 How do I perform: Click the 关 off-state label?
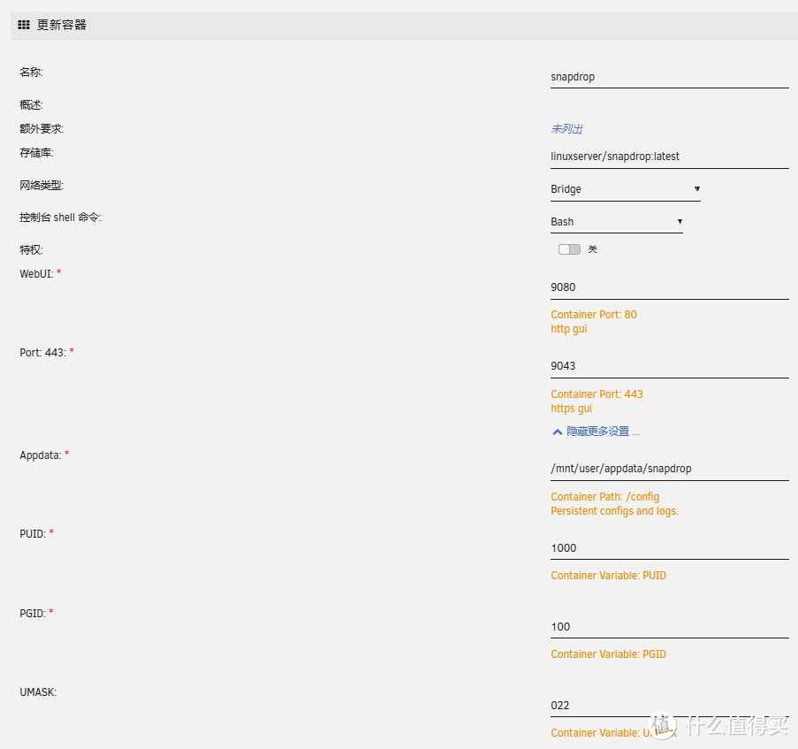click(x=593, y=249)
